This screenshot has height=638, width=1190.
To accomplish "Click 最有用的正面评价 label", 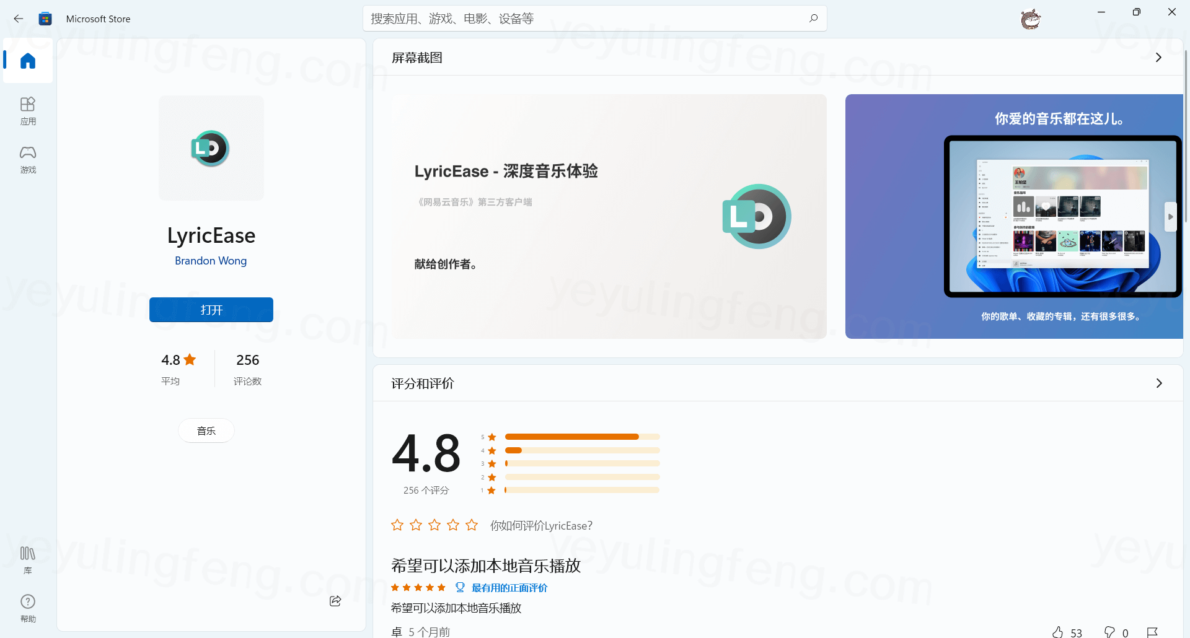I will (509, 588).
